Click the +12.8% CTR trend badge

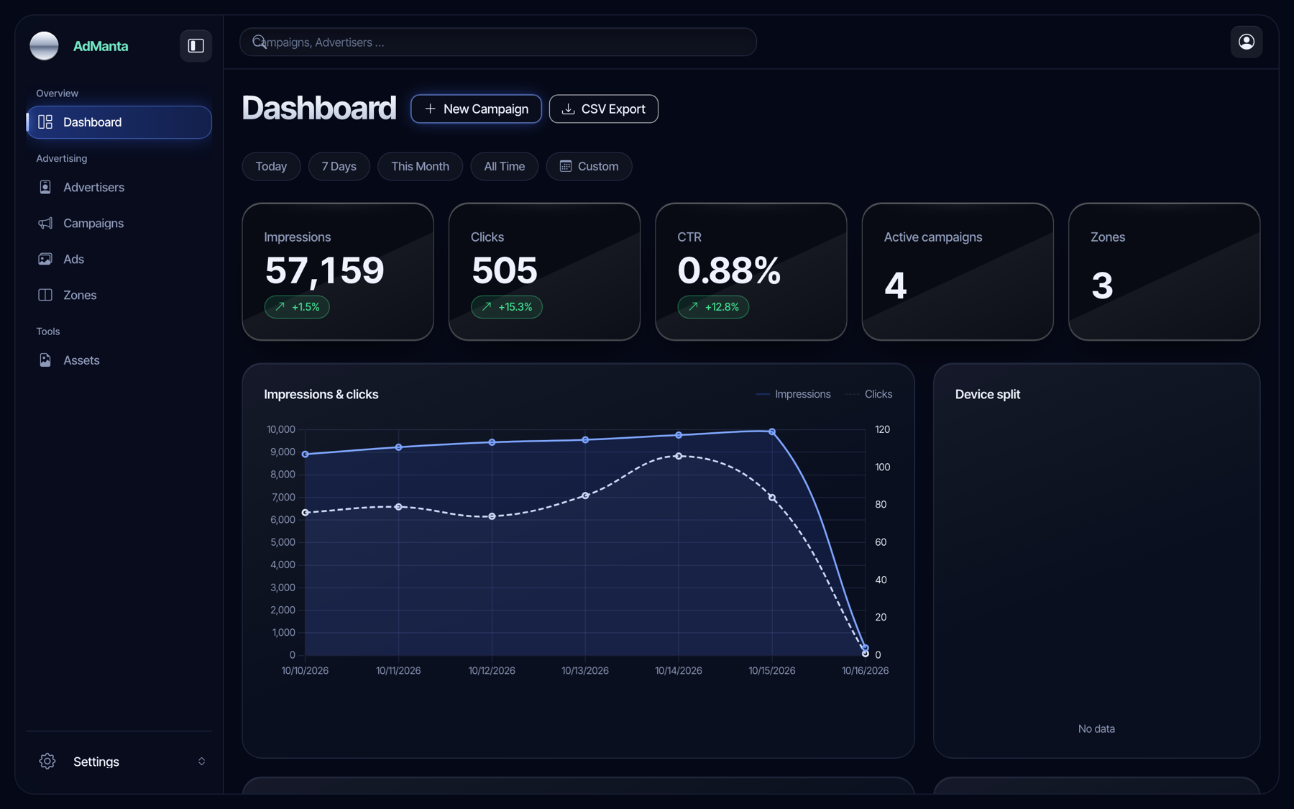713,306
